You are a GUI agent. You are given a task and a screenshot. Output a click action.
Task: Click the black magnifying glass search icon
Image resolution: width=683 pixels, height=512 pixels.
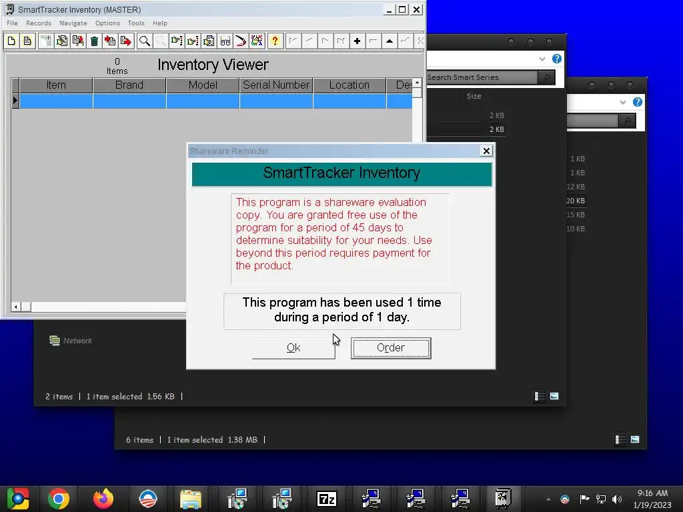click(x=144, y=41)
